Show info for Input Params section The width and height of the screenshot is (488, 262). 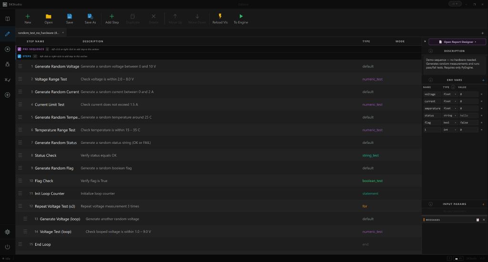(431, 204)
